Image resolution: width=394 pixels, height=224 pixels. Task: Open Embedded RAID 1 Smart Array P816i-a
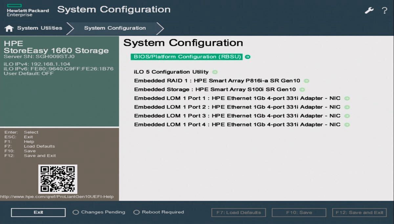pos(217,81)
